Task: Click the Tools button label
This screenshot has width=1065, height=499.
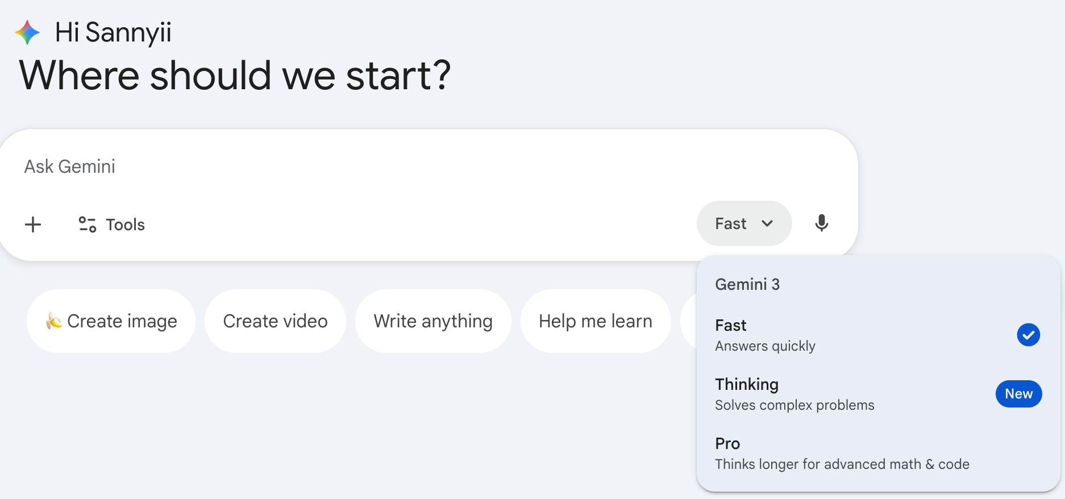Action: pyautogui.click(x=126, y=224)
